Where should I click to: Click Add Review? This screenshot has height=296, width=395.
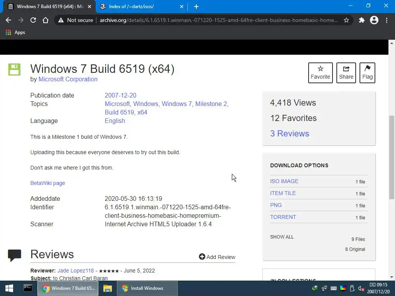tap(217, 257)
